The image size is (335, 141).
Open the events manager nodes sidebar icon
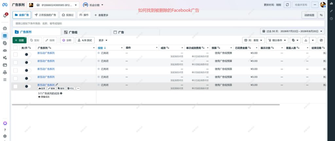pyautogui.click(x=5, y=72)
